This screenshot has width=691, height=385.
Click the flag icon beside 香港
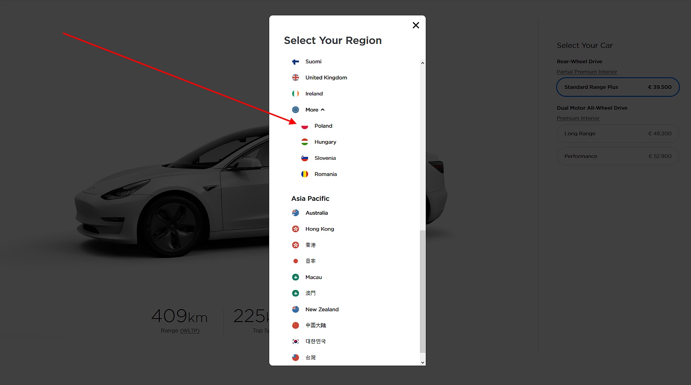coord(295,245)
